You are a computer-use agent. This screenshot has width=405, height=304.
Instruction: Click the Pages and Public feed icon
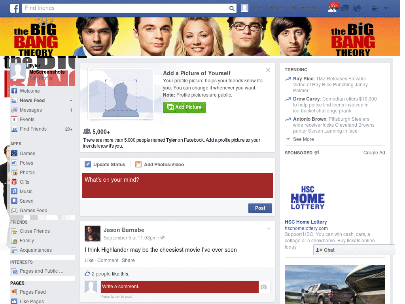pos(15,271)
